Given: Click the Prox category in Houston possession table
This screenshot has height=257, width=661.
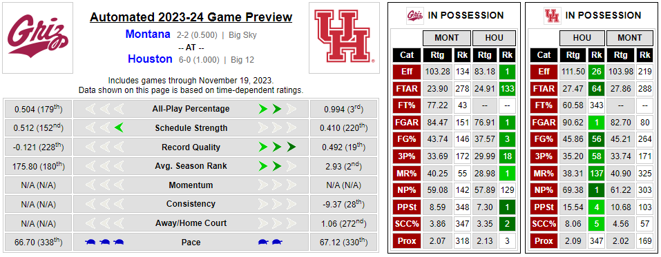Looking at the screenshot, I should [544, 241].
